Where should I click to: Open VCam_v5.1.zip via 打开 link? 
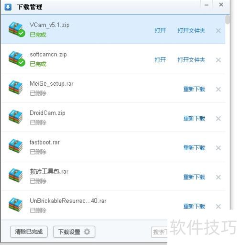pyautogui.click(x=160, y=31)
